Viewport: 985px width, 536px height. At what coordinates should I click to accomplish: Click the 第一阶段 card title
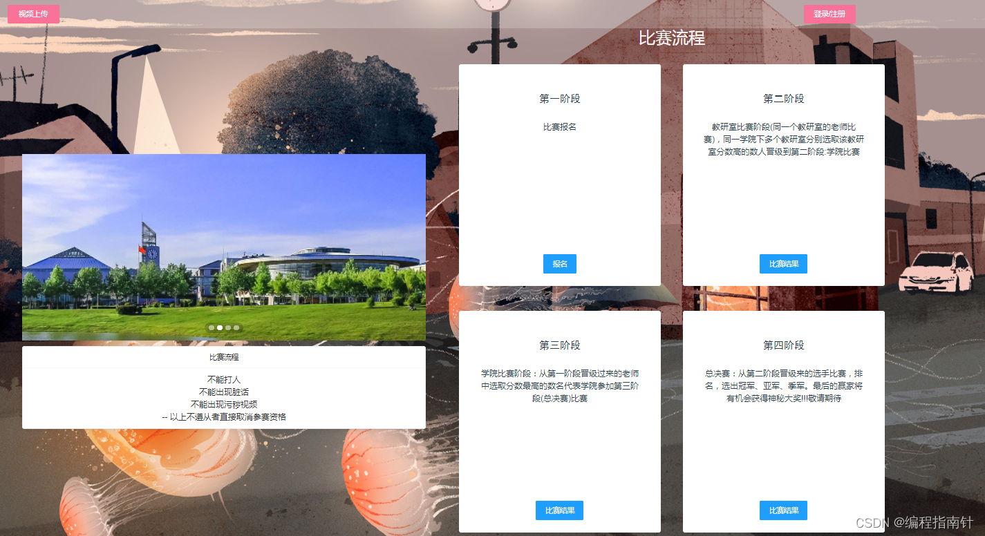coord(560,99)
